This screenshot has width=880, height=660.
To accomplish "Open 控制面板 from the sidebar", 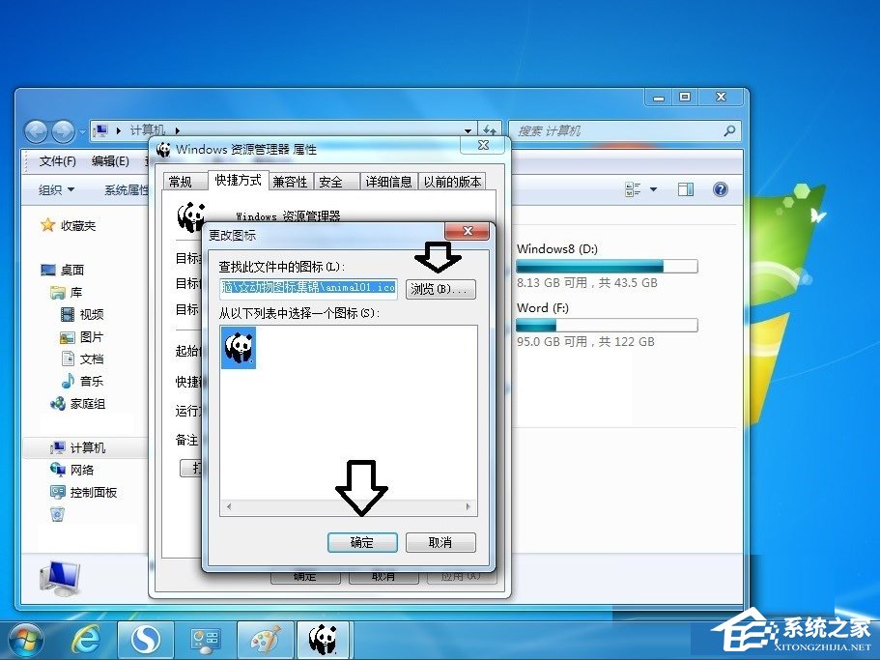I will pyautogui.click(x=93, y=492).
